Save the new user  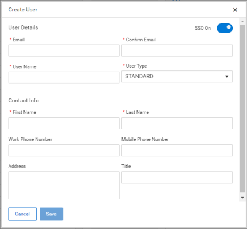coord(52,214)
